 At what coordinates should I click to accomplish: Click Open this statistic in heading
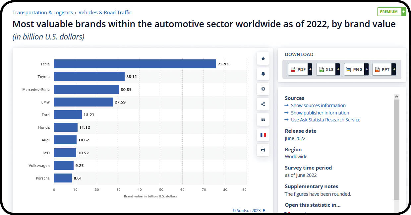[x=313, y=205]
